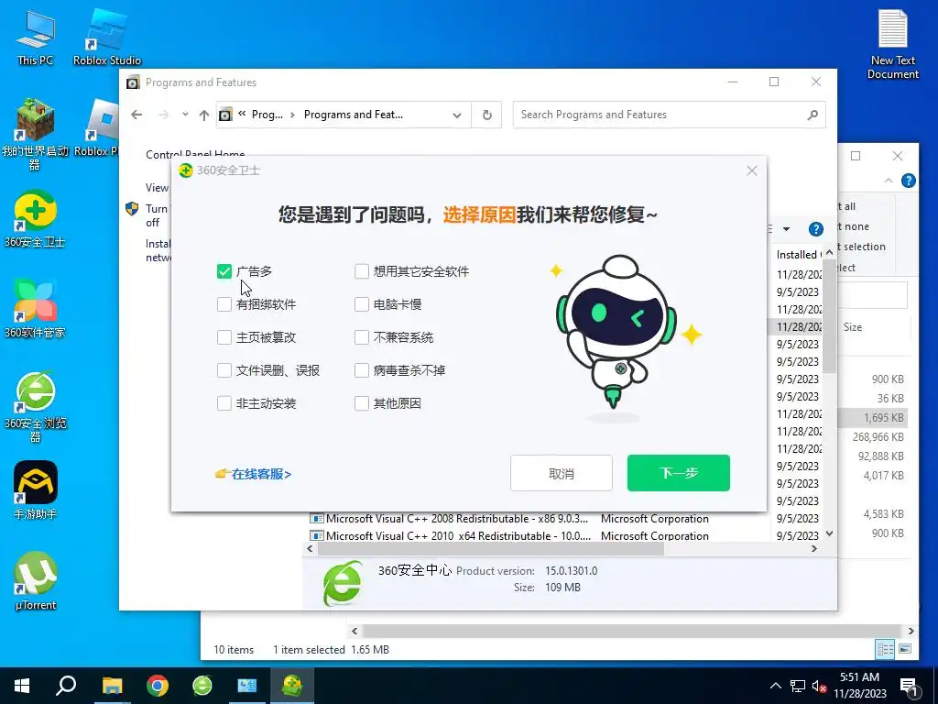Check the 病毒查杀不掉 checkbox
The height and width of the screenshot is (704, 938).
click(x=361, y=370)
